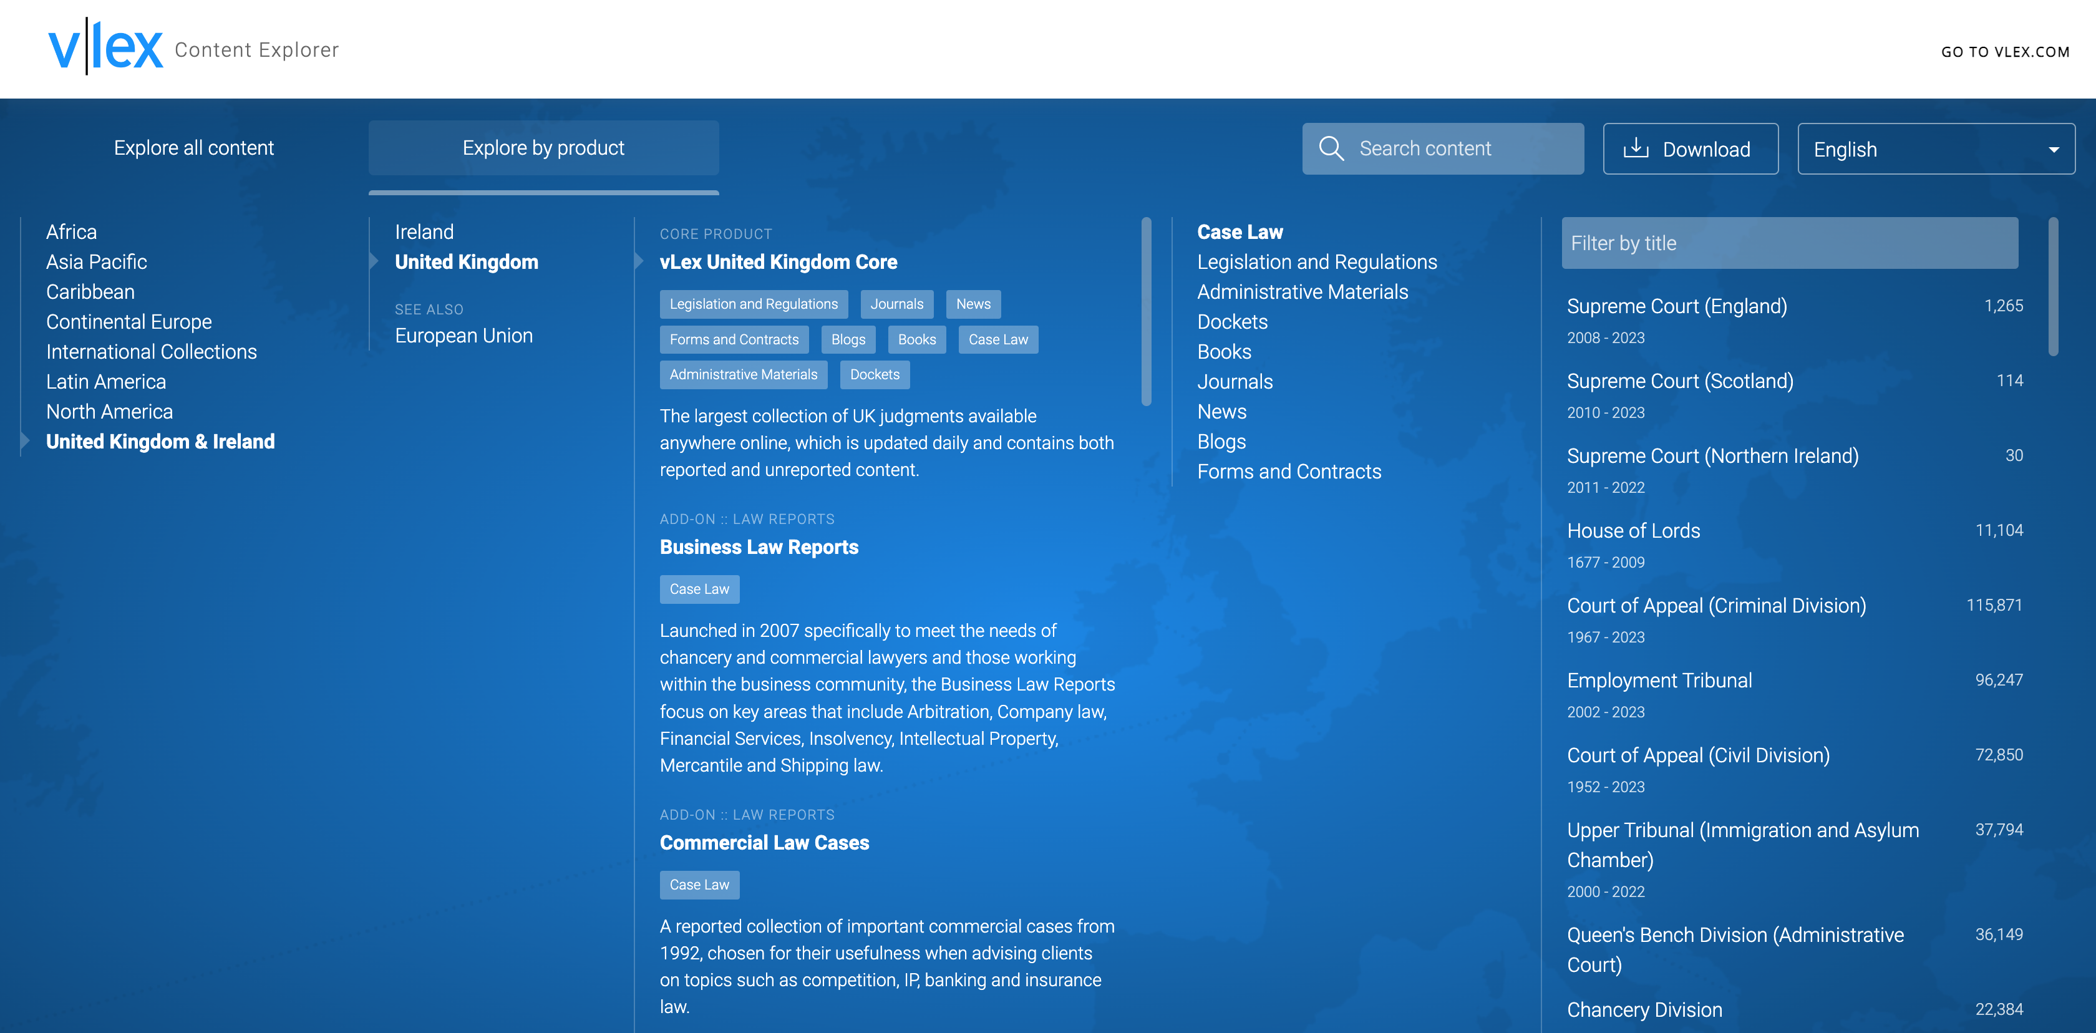Select Case Law content type
Viewport: 2096px width, 1033px height.
pos(1240,232)
